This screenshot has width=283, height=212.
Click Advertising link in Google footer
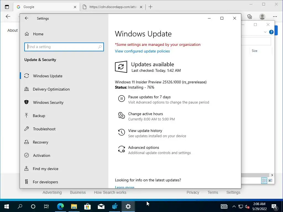[52, 192]
